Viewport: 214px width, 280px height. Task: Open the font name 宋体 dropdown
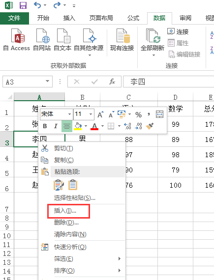point(69,114)
